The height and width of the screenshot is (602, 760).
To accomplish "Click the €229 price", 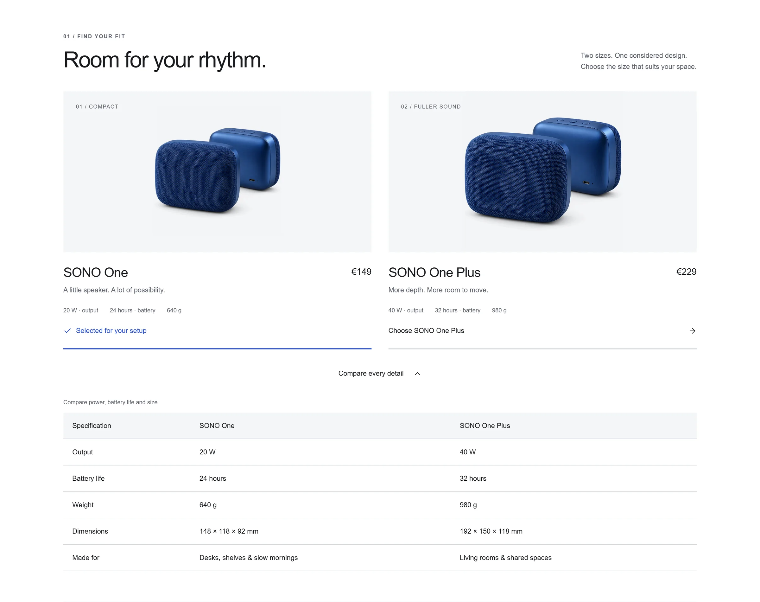I will pos(686,272).
